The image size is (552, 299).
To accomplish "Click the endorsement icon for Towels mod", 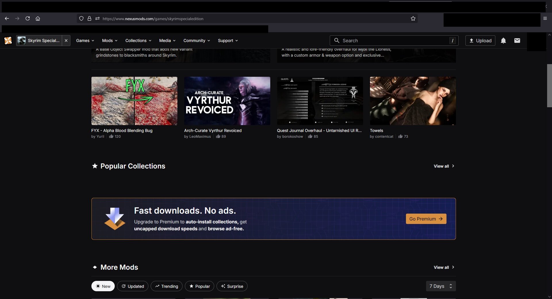I will (x=400, y=136).
